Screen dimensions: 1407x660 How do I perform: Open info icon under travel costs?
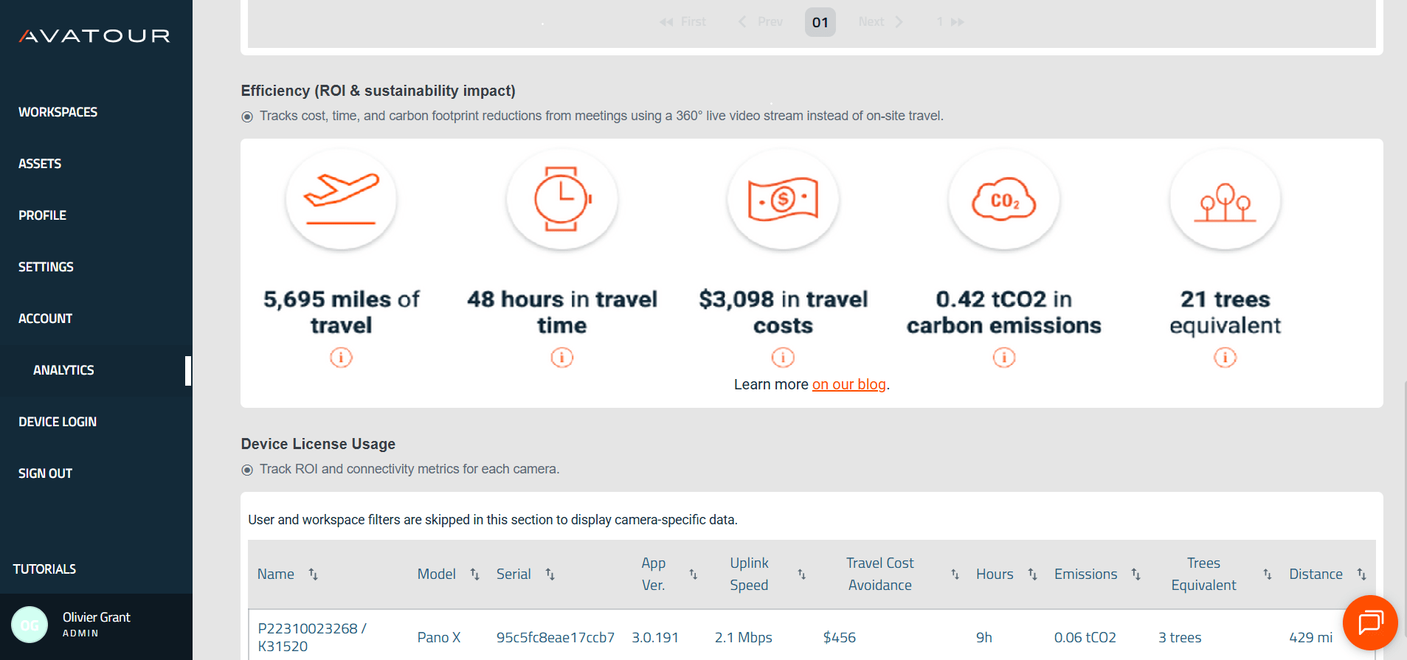783,358
